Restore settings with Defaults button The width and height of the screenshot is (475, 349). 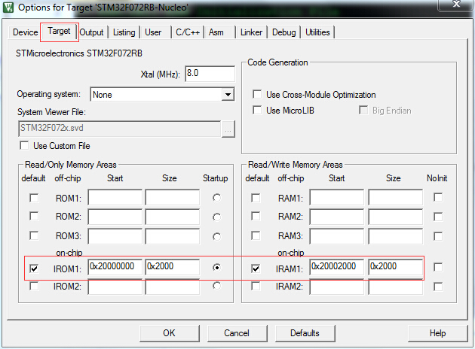[x=305, y=333]
